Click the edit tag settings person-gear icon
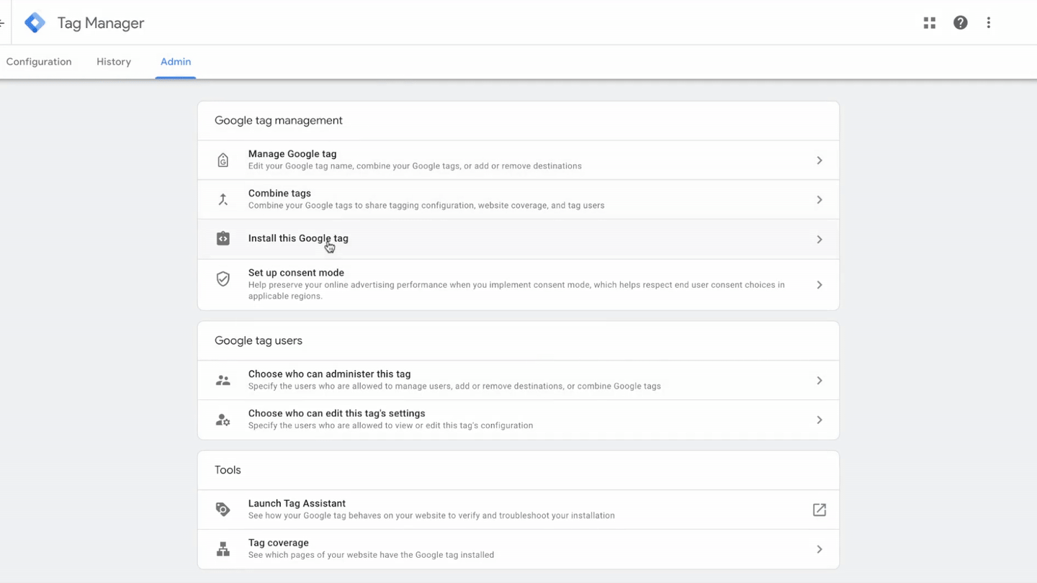Image resolution: width=1037 pixels, height=583 pixels. point(223,420)
